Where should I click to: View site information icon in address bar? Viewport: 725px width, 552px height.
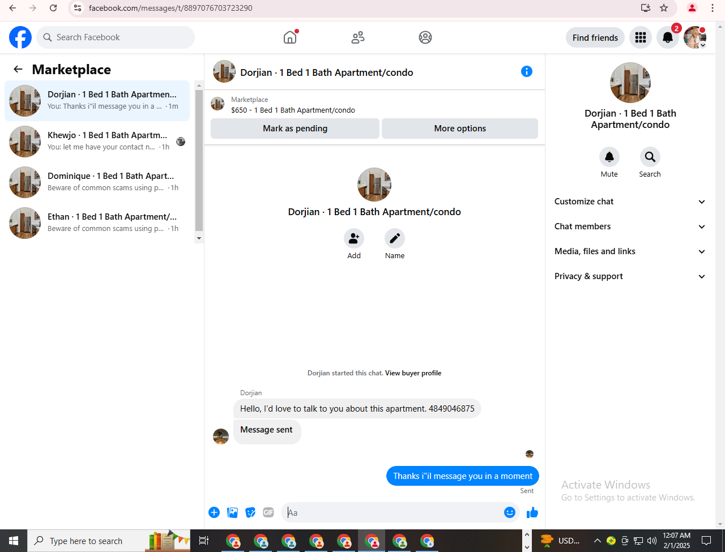point(78,8)
